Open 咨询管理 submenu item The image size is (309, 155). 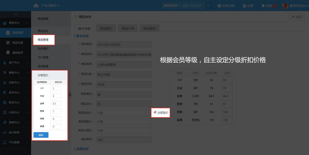pyautogui.click(x=43, y=66)
